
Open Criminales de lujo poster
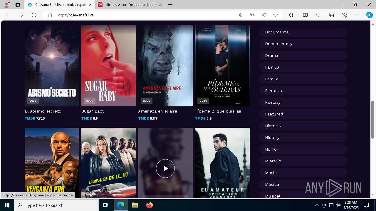pos(109,163)
